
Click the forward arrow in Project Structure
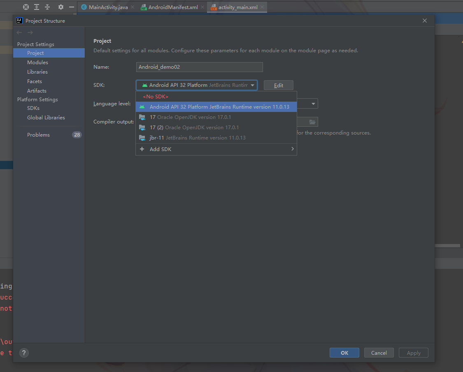pos(30,33)
